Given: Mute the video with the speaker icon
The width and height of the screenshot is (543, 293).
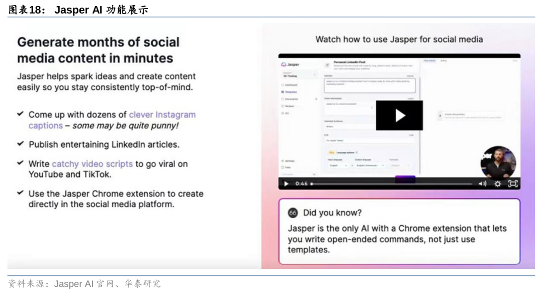Looking at the screenshot, I should coord(482,183).
